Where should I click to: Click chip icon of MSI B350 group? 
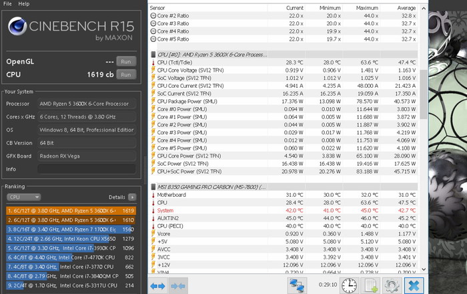[153, 187]
